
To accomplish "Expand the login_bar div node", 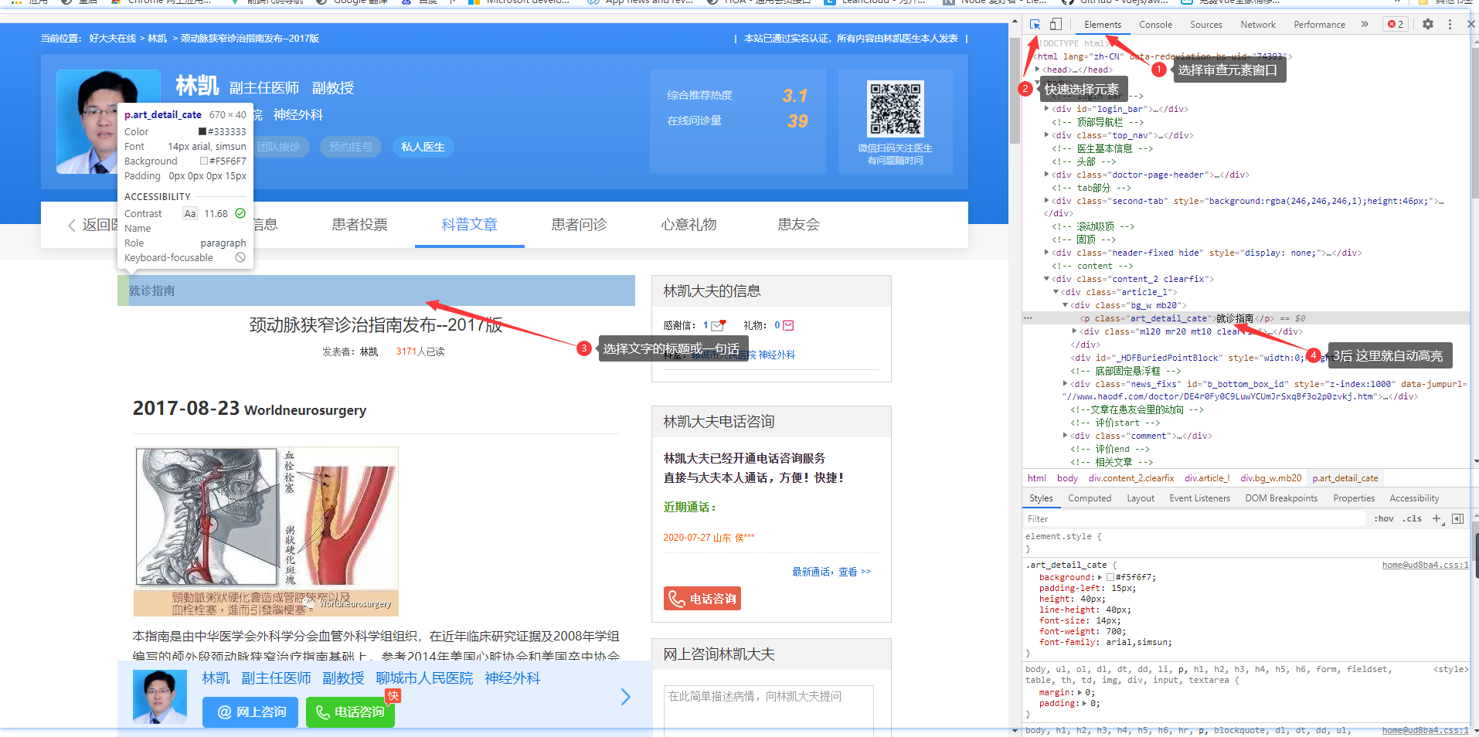I will [x=1047, y=109].
